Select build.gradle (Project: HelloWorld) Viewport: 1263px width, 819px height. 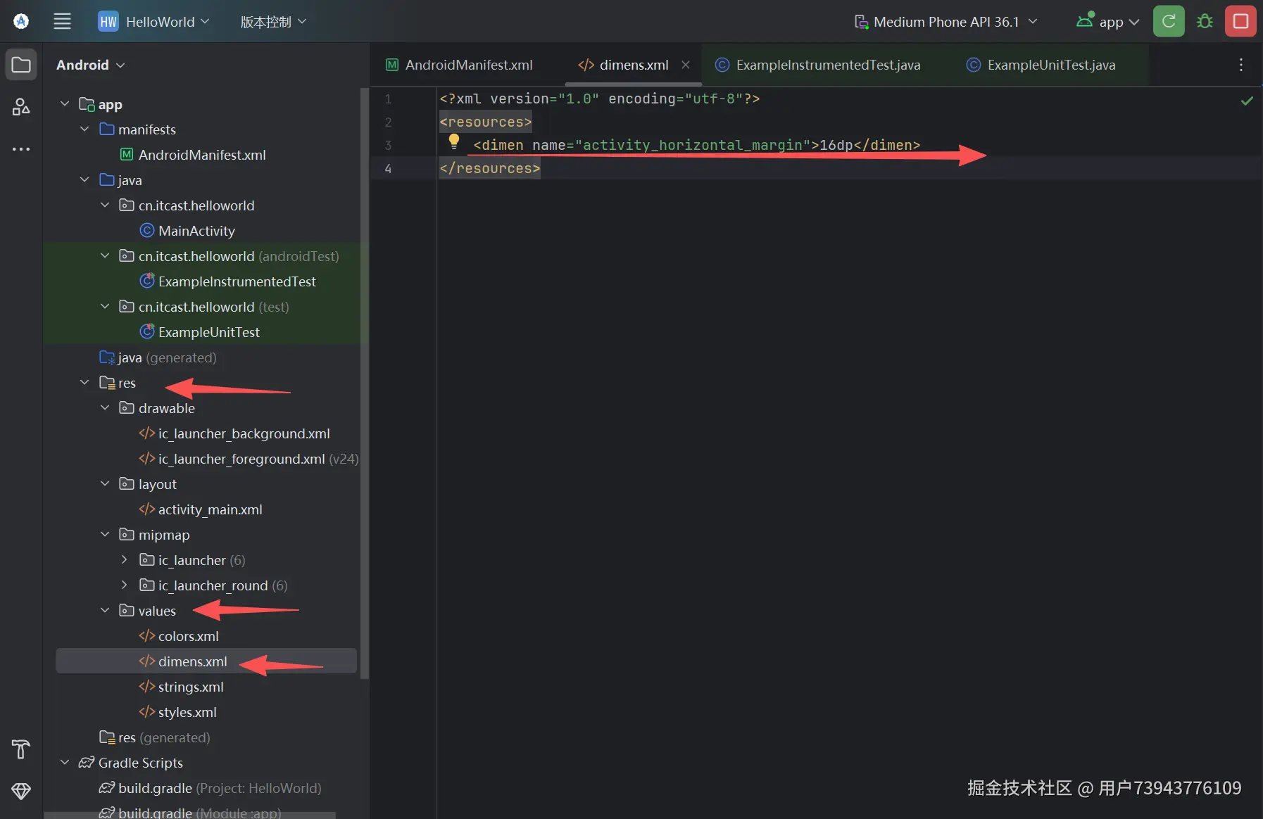point(220,788)
